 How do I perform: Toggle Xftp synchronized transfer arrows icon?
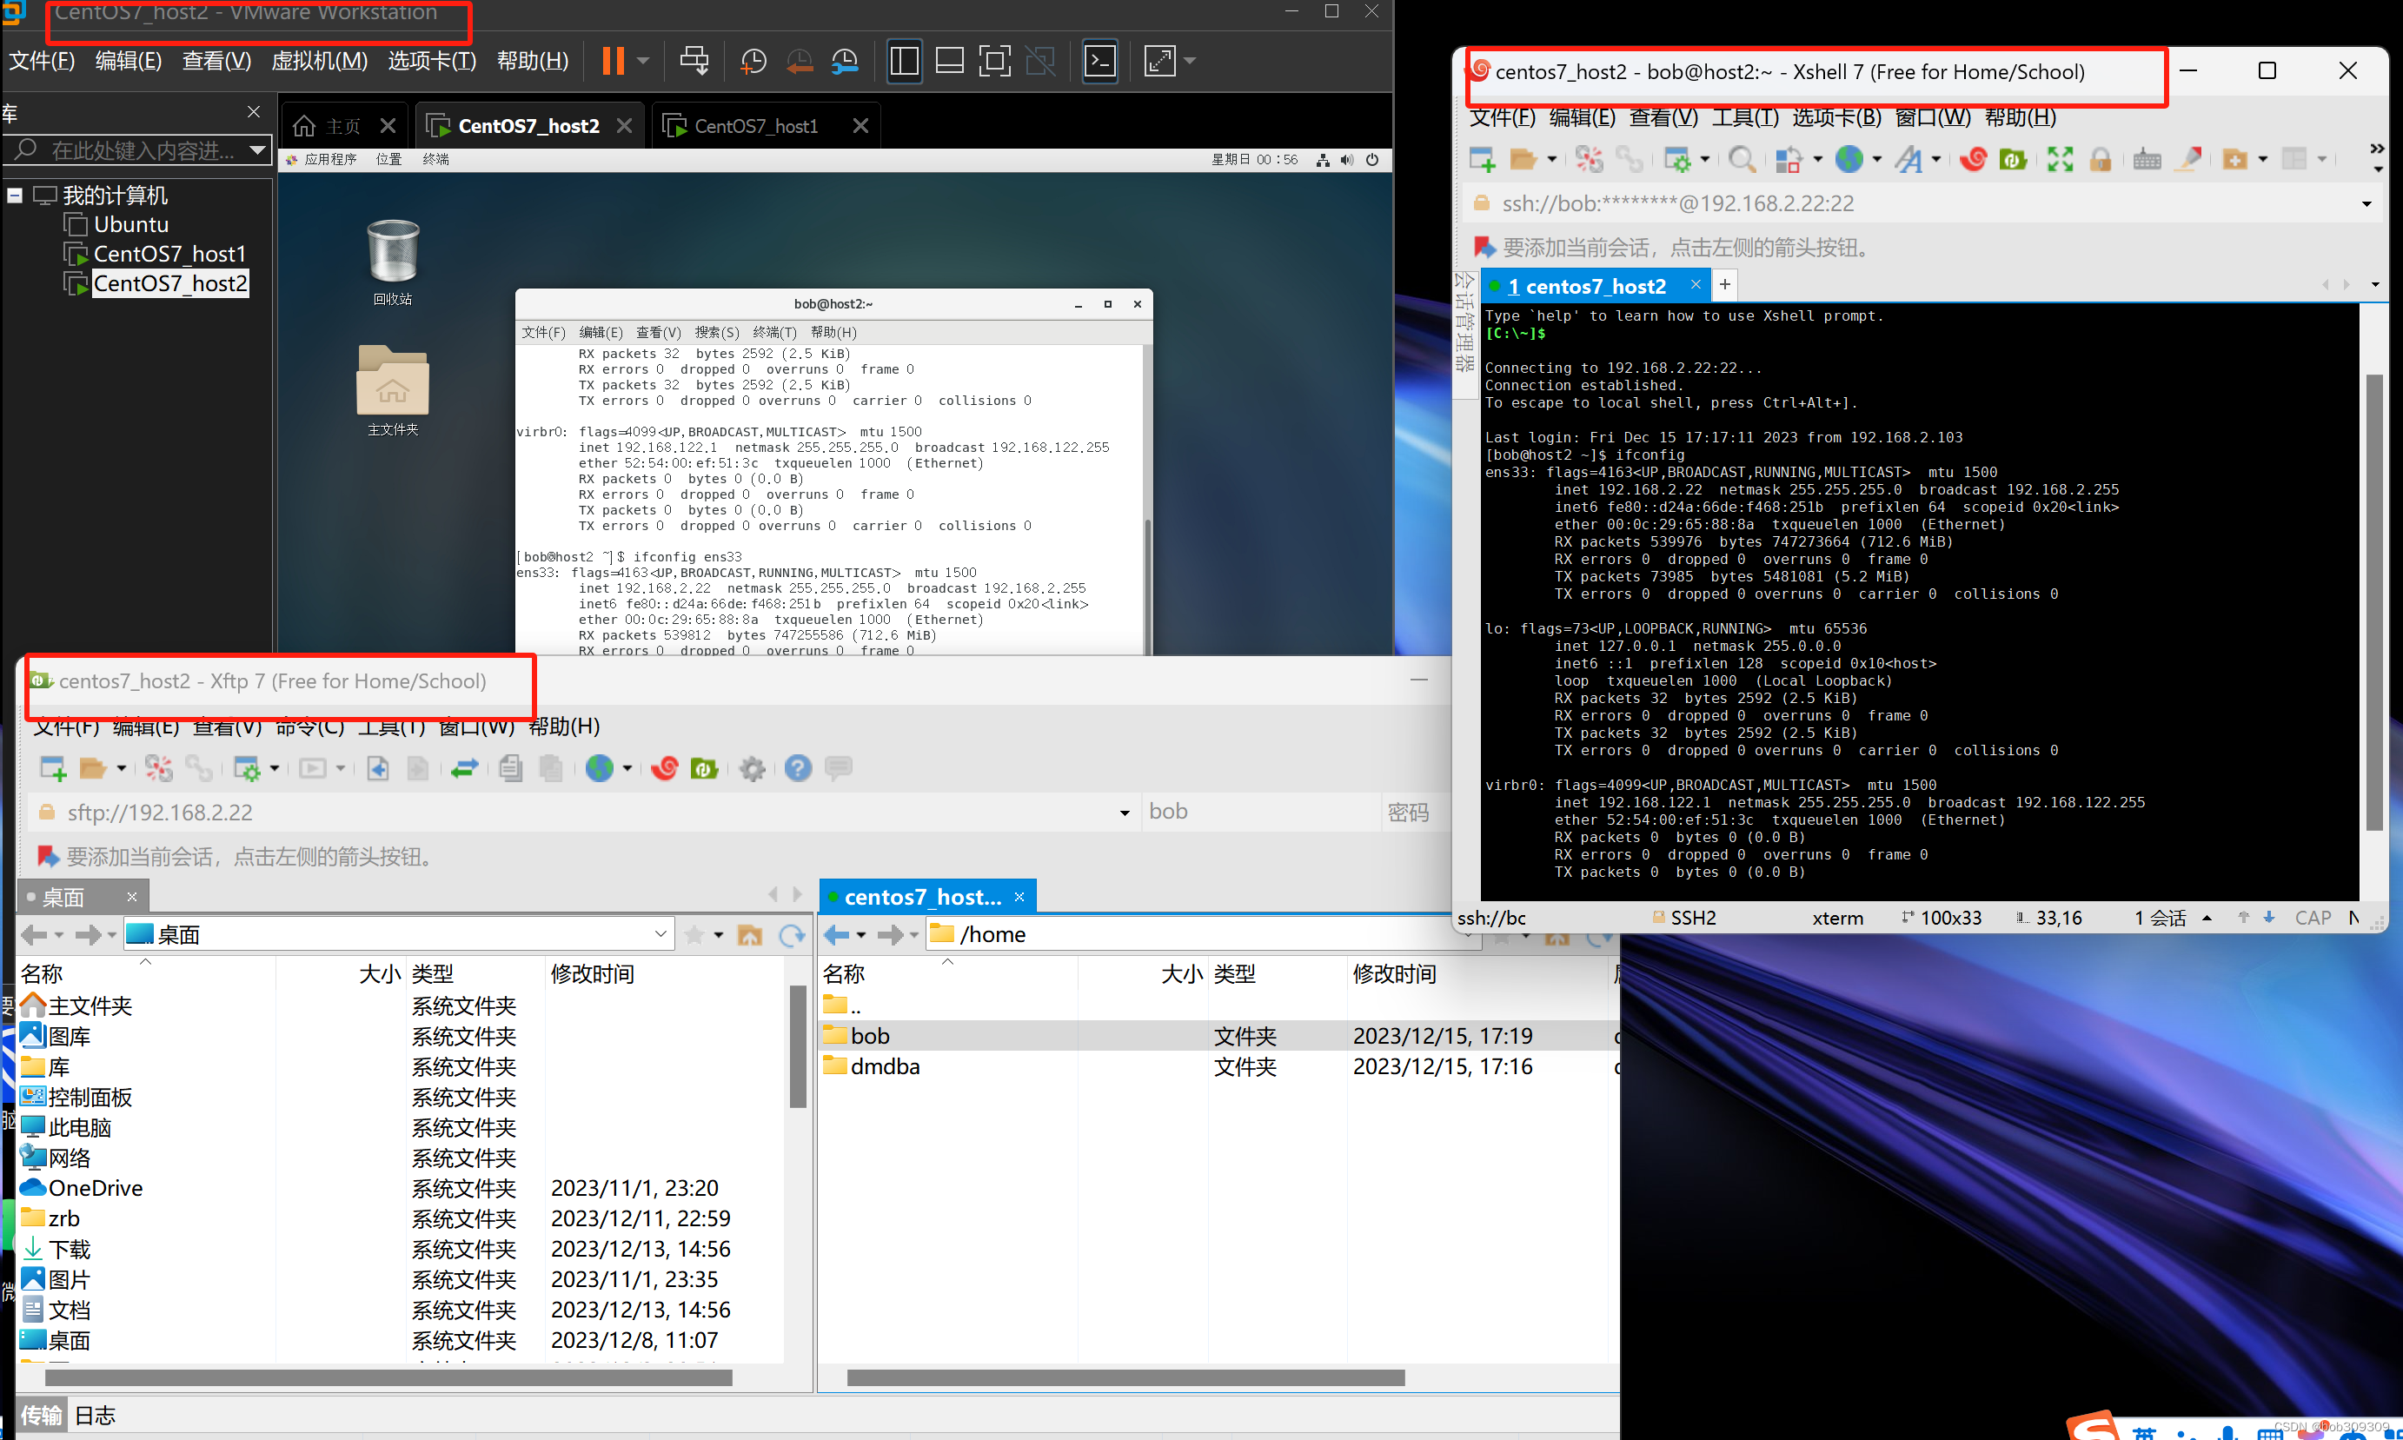(x=465, y=768)
